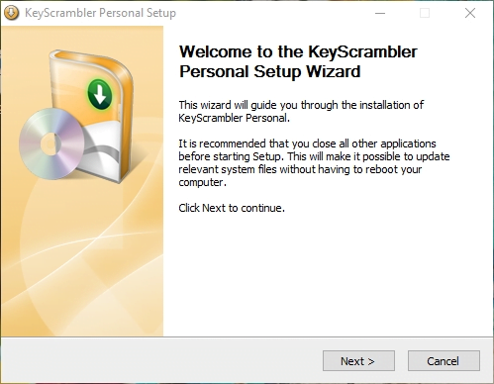The width and height of the screenshot is (494, 384).
Task: Click the "KeyScrambler Personal Setup" title text
Action: click(x=100, y=13)
